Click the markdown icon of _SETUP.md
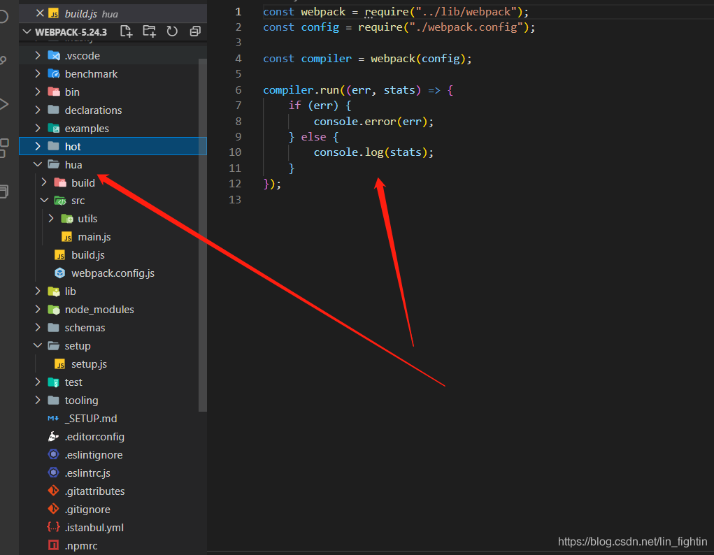Viewport: 714px width, 555px height. [x=53, y=419]
